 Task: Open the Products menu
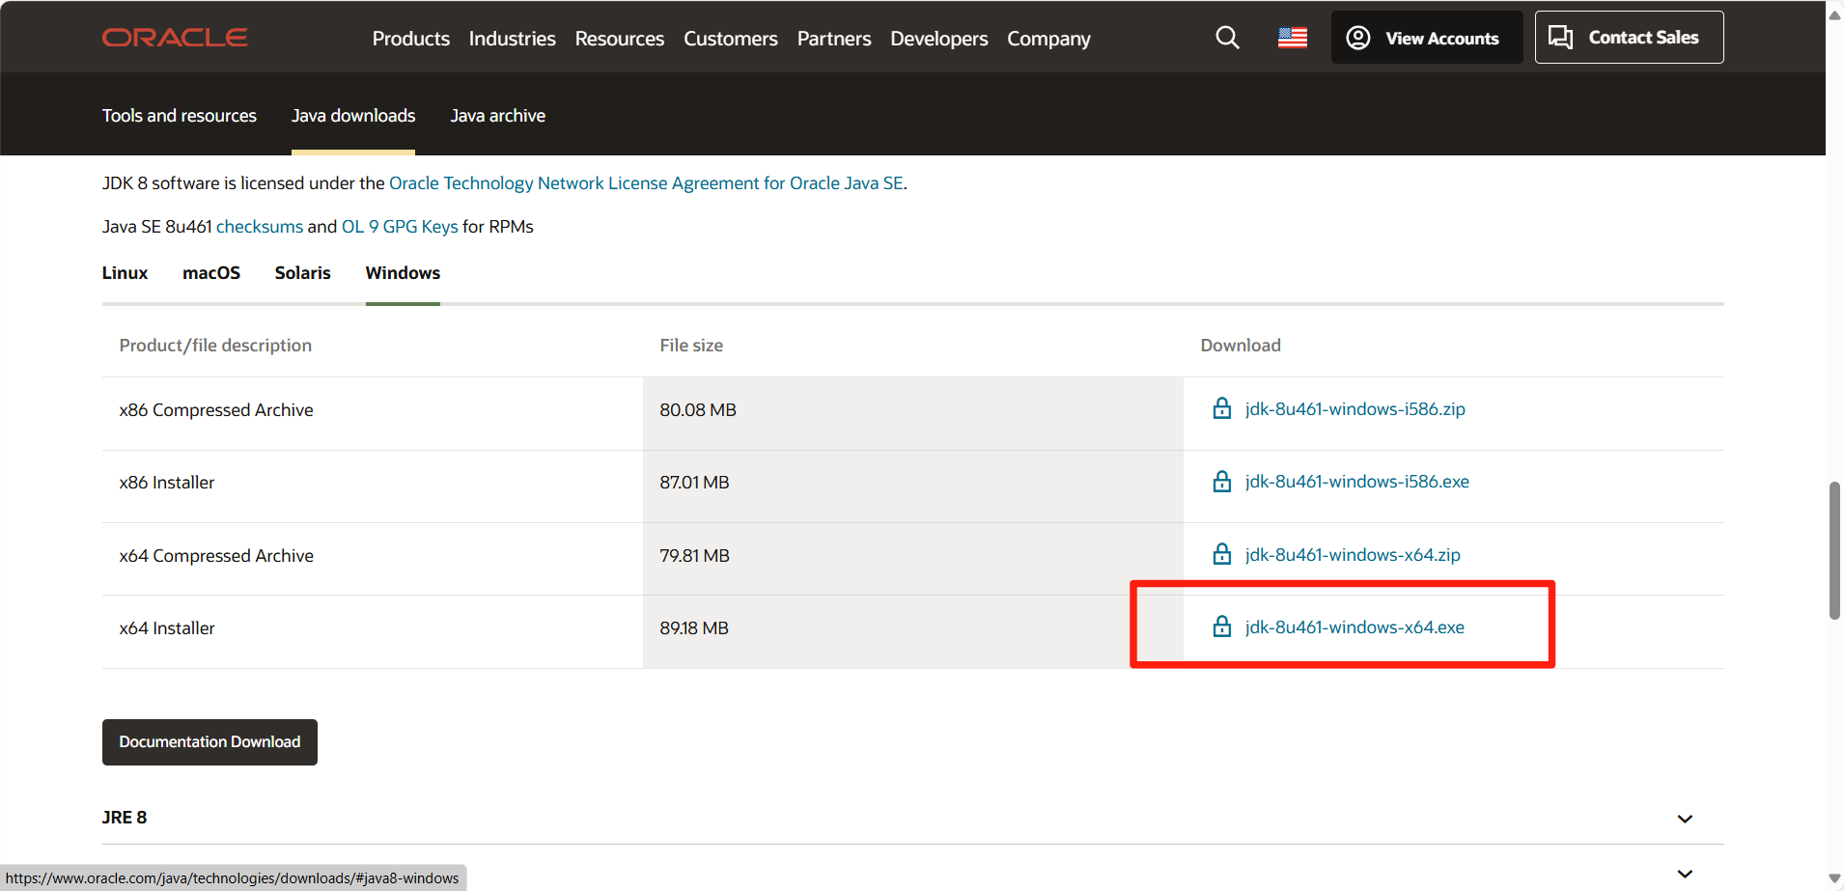coord(411,39)
